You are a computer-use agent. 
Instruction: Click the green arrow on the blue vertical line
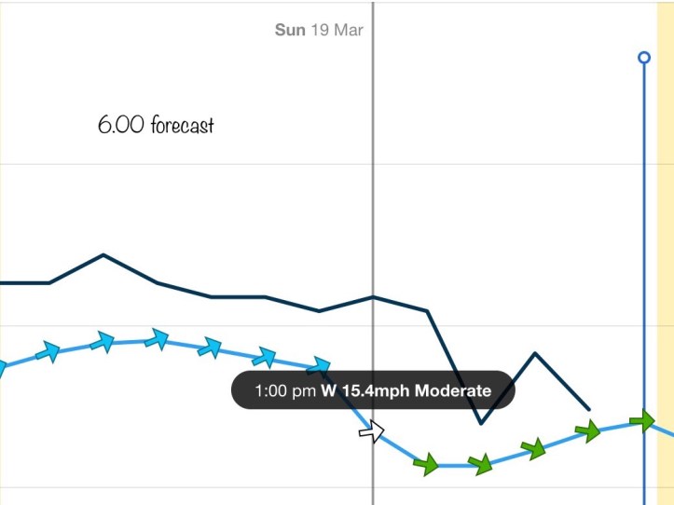point(642,421)
